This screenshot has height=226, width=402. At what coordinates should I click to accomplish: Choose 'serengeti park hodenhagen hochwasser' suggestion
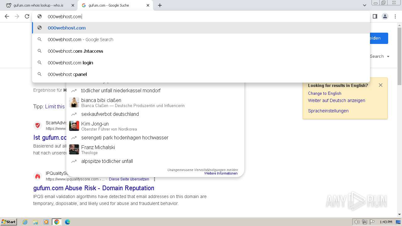point(155,138)
